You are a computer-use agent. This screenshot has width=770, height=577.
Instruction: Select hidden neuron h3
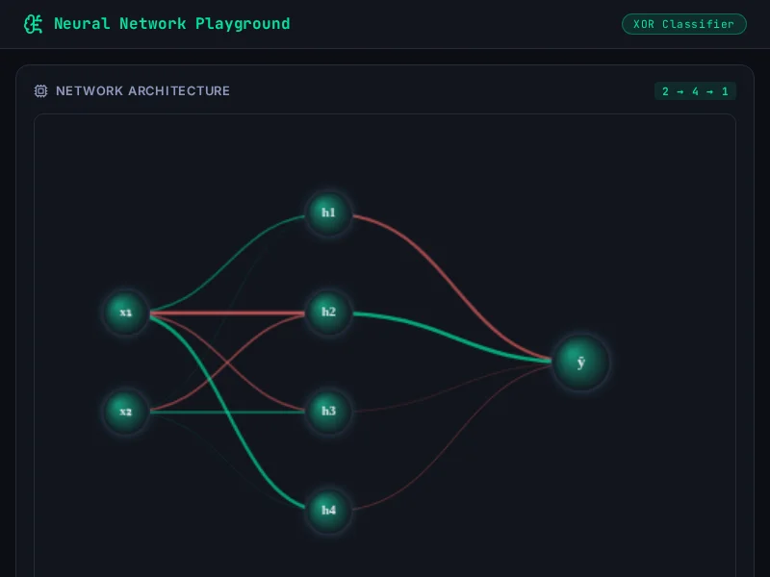point(328,412)
